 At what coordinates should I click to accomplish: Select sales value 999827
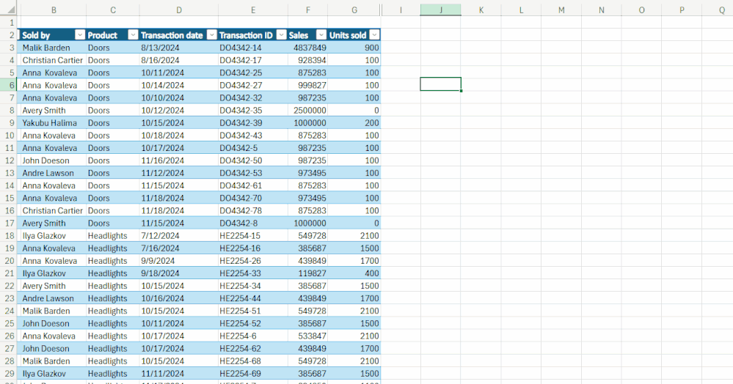click(x=307, y=85)
